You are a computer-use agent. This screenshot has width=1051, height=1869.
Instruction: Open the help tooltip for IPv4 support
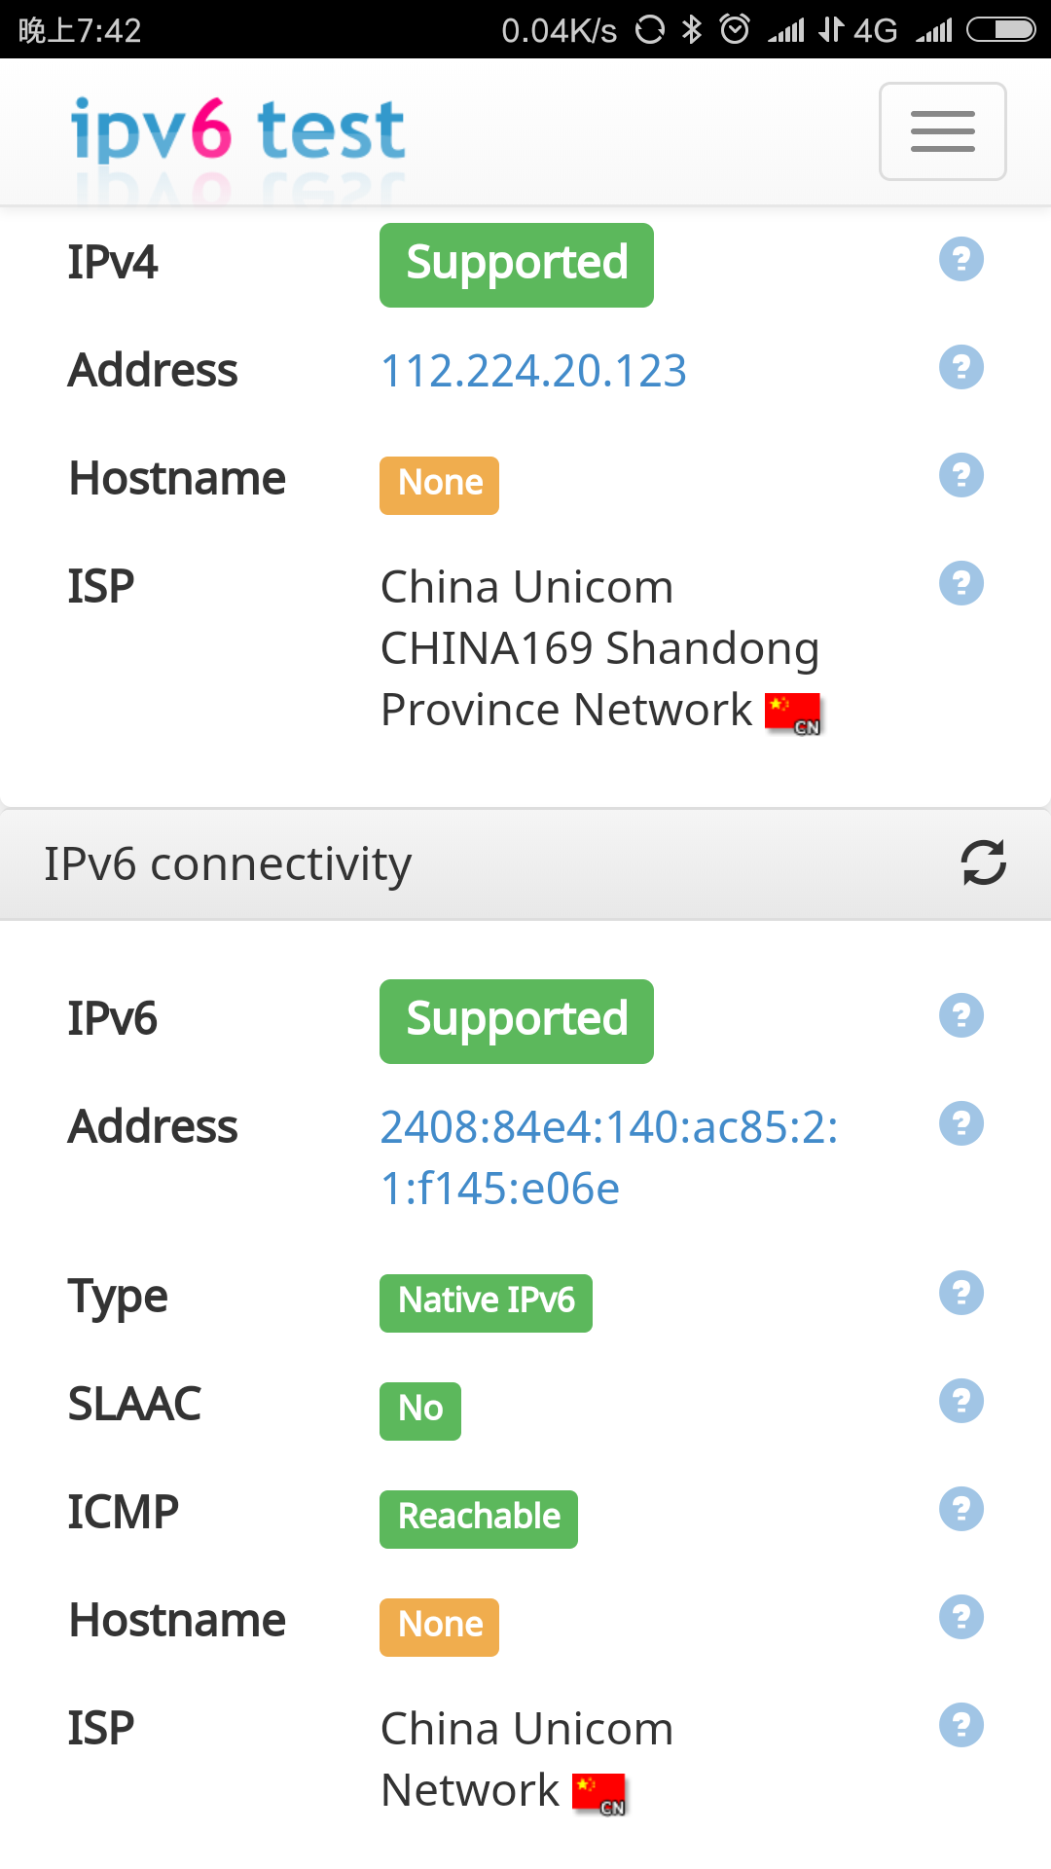click(x=960, y=258)
